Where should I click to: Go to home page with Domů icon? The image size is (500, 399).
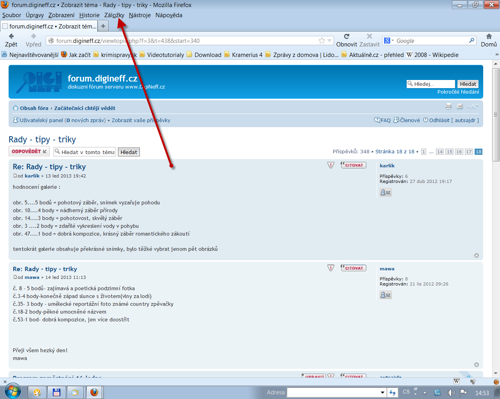[x=489, y=37]
